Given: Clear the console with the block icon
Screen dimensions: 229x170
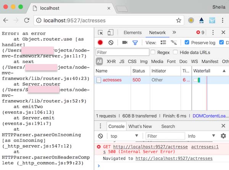Looking at the screenshot, I should [100, 136].
